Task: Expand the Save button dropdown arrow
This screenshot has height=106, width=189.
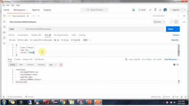Action: [x=164, y=22]
